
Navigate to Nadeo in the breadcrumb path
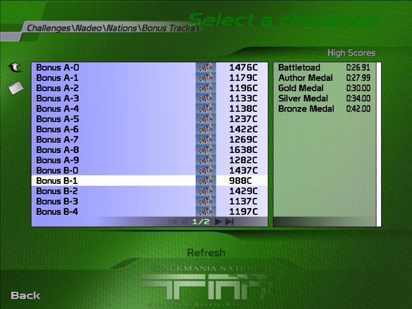point(88,28)
